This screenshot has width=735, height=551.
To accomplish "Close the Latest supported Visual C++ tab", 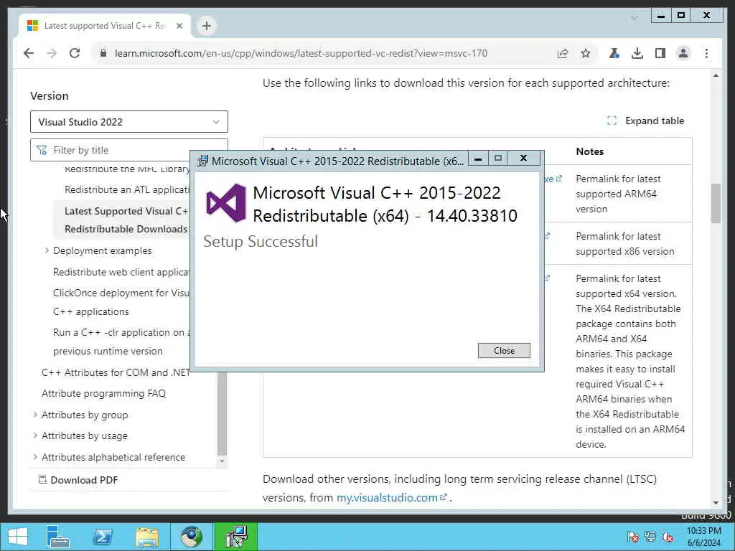I will (x=179, y=26).
